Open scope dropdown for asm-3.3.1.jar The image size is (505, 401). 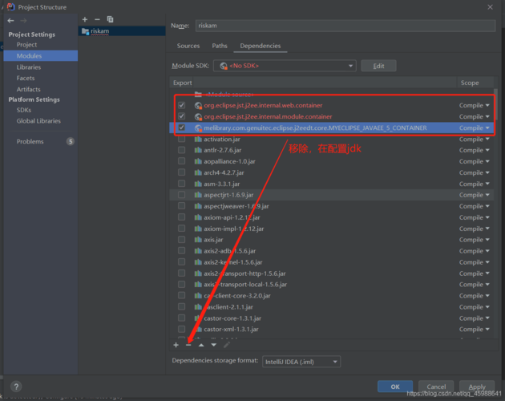pos(474,184)
